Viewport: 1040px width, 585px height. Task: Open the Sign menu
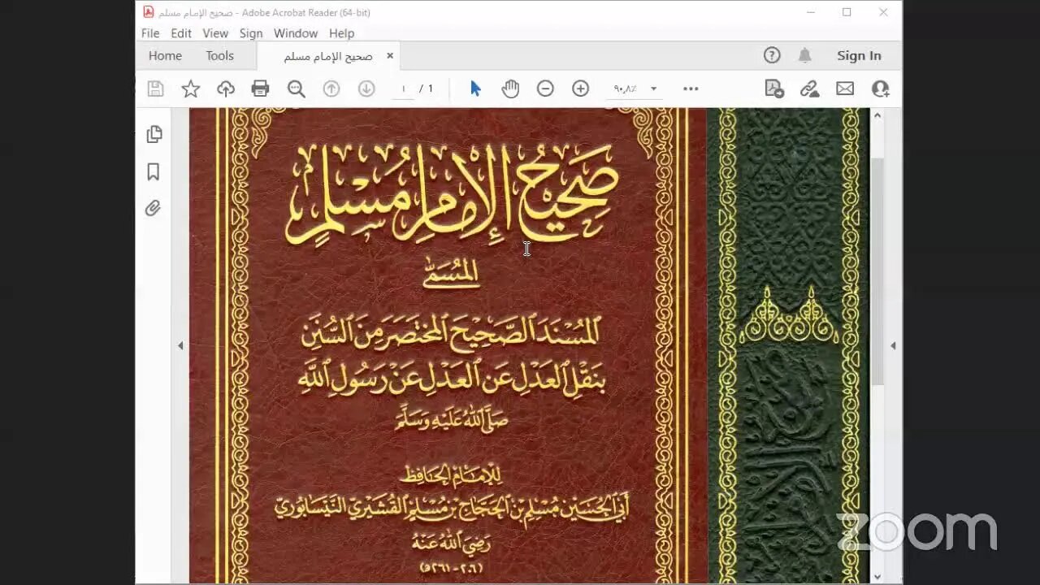click(x=251, y=33)
